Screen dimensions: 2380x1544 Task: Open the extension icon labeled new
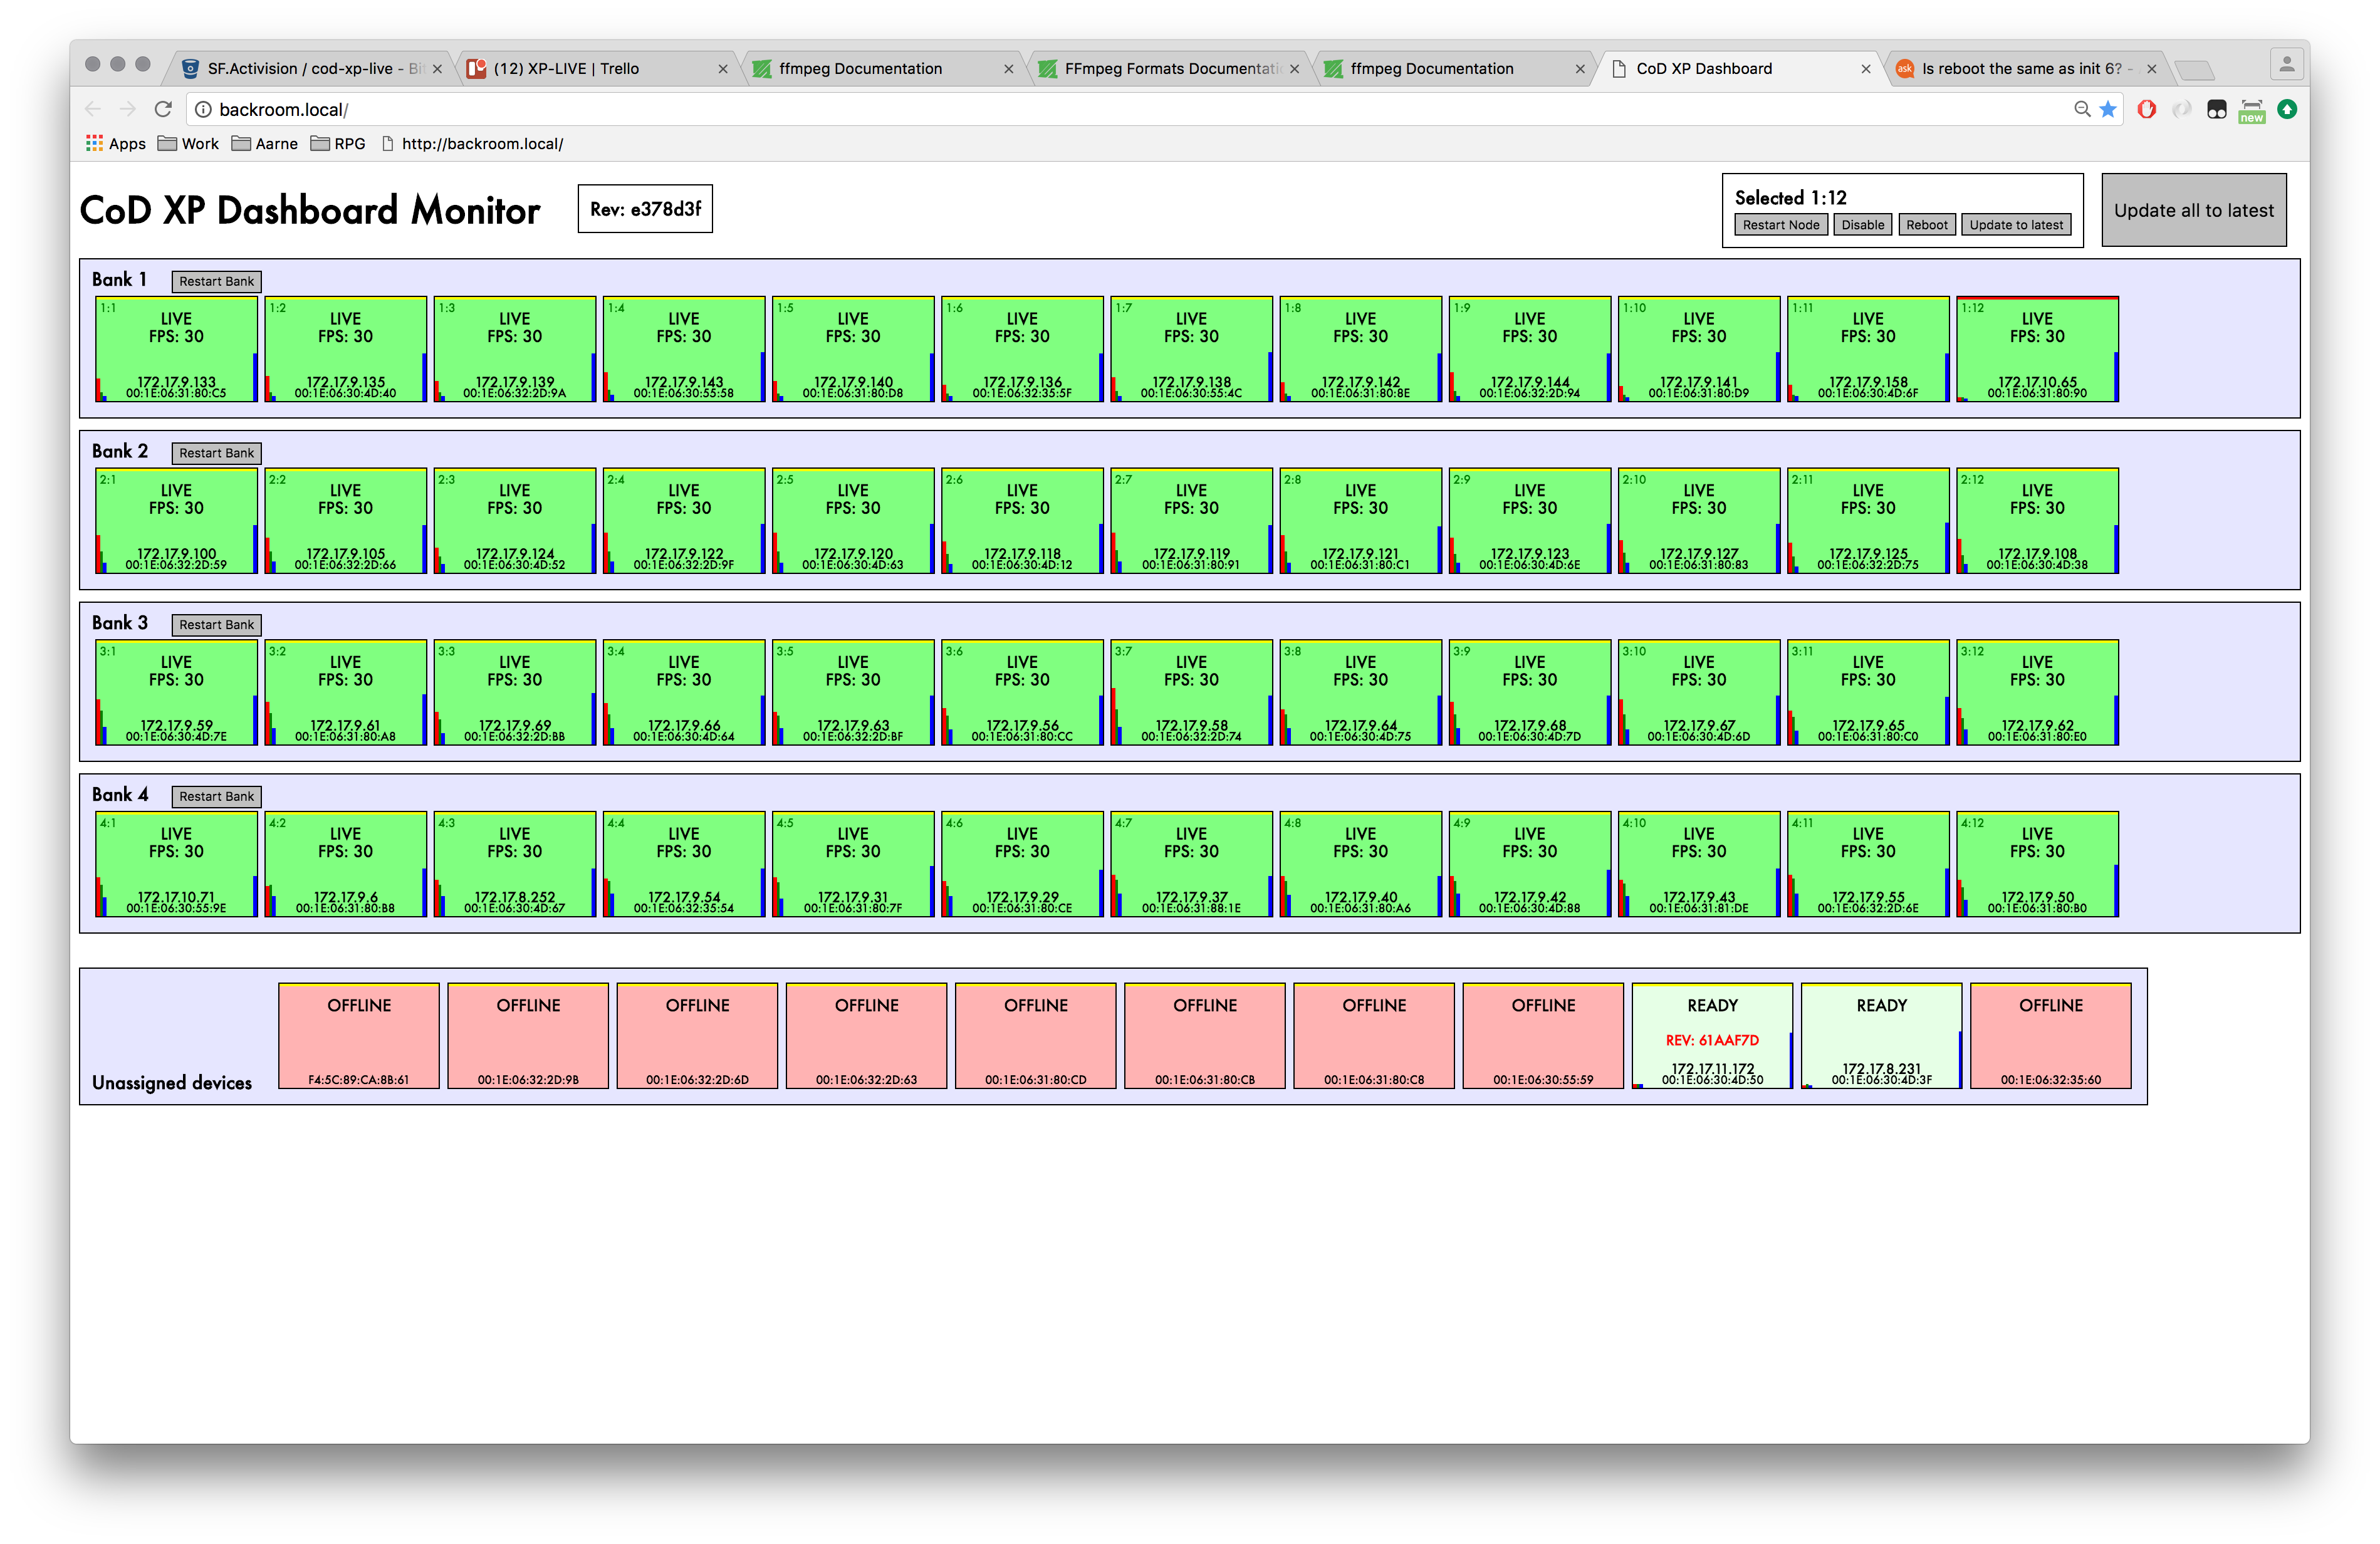pyautogui.click(x=2252, y=111)
